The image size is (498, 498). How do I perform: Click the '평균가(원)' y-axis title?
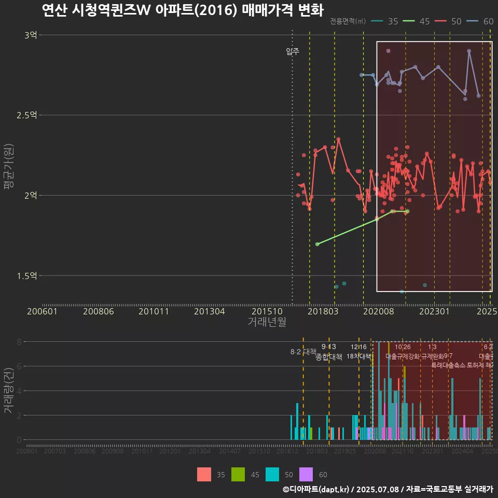(x=9, y=167)
